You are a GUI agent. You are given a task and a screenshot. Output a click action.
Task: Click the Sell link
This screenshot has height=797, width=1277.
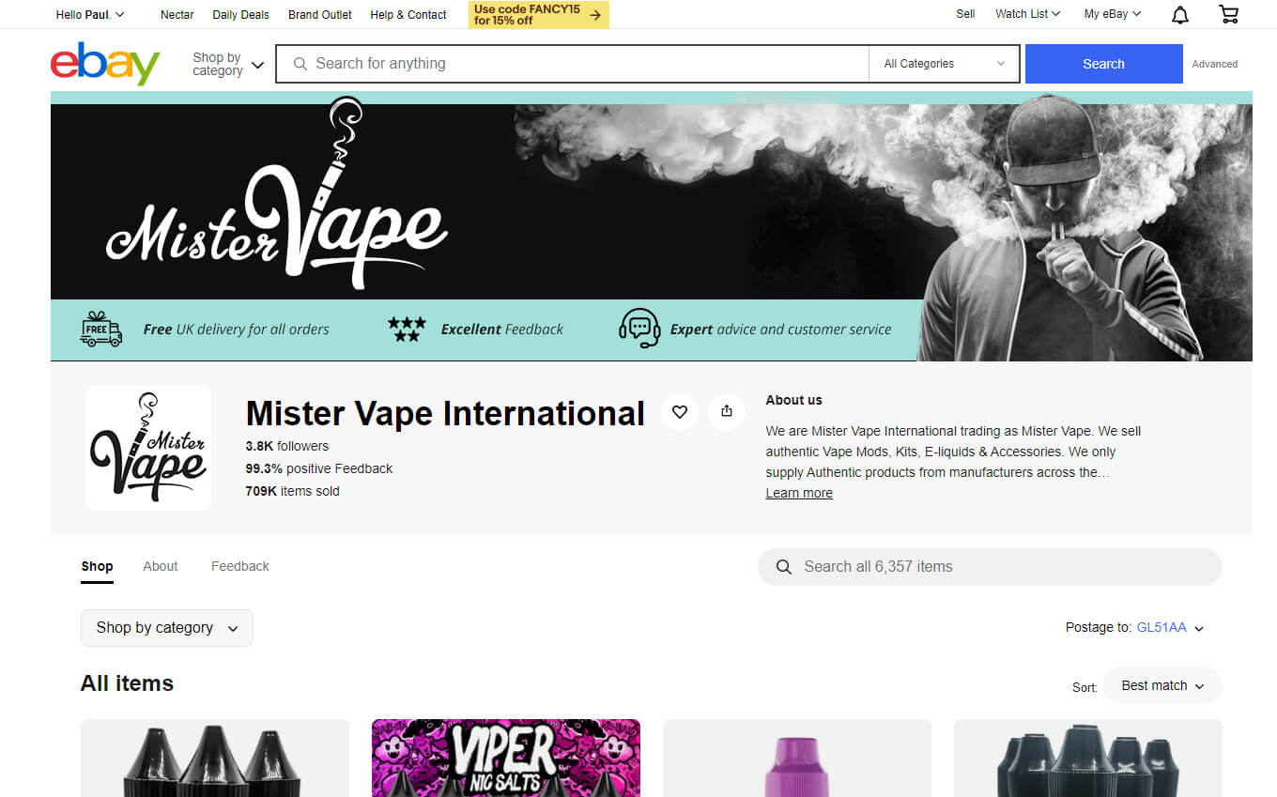965,14
